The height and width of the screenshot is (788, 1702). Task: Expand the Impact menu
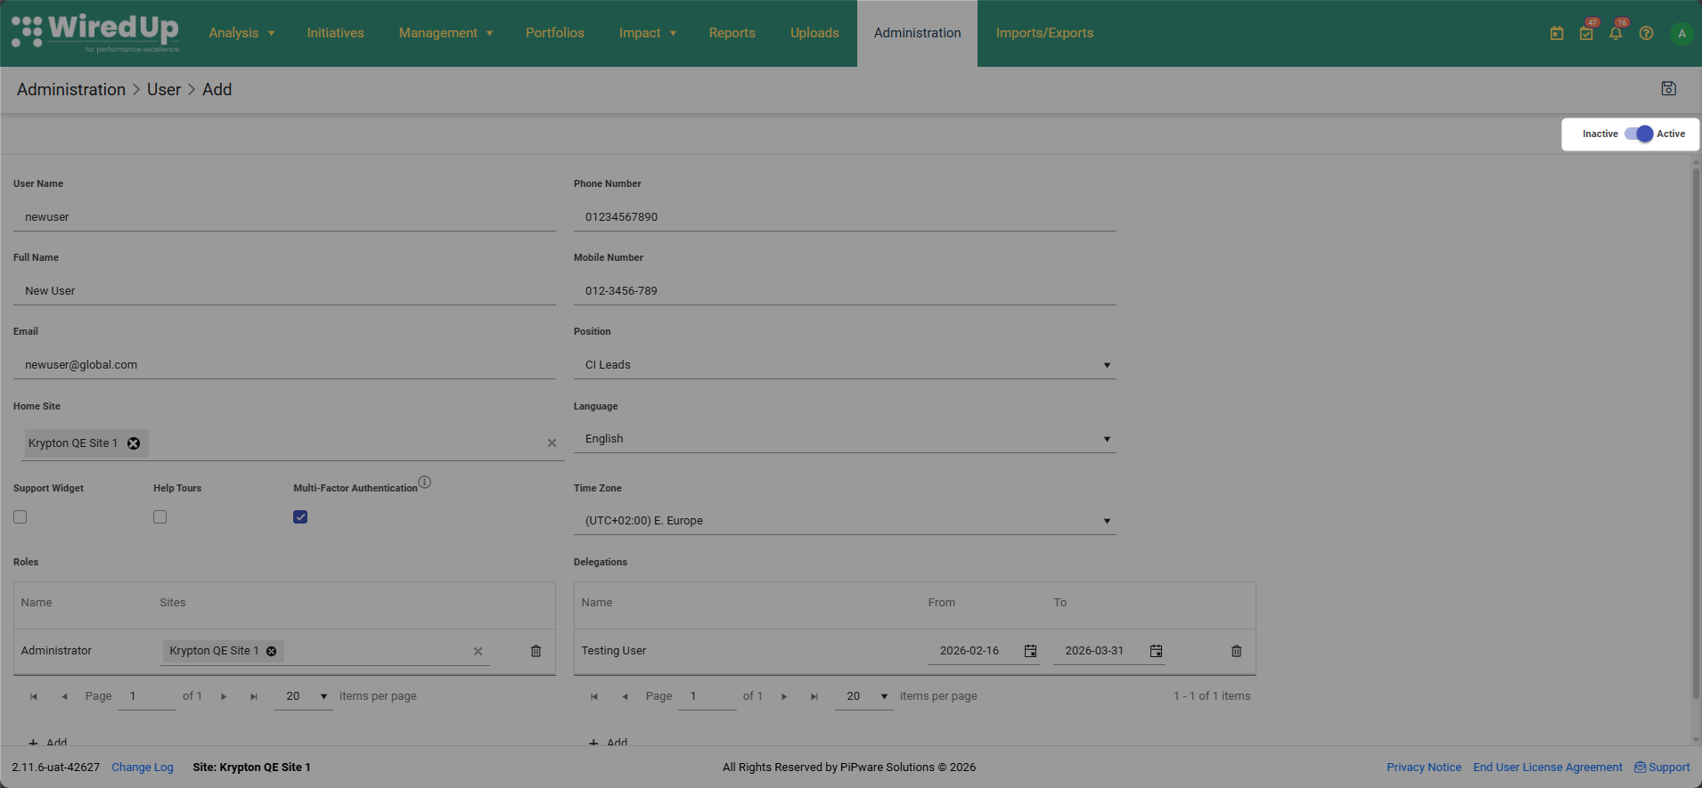pos(648,33)
